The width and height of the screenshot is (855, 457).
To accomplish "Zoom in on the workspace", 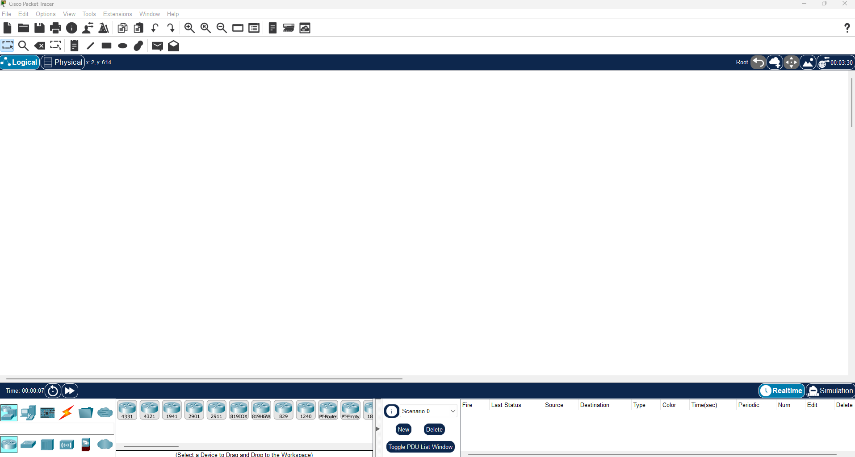I will 189,28.
